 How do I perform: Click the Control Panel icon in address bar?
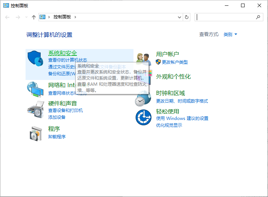tap(42, 17)
